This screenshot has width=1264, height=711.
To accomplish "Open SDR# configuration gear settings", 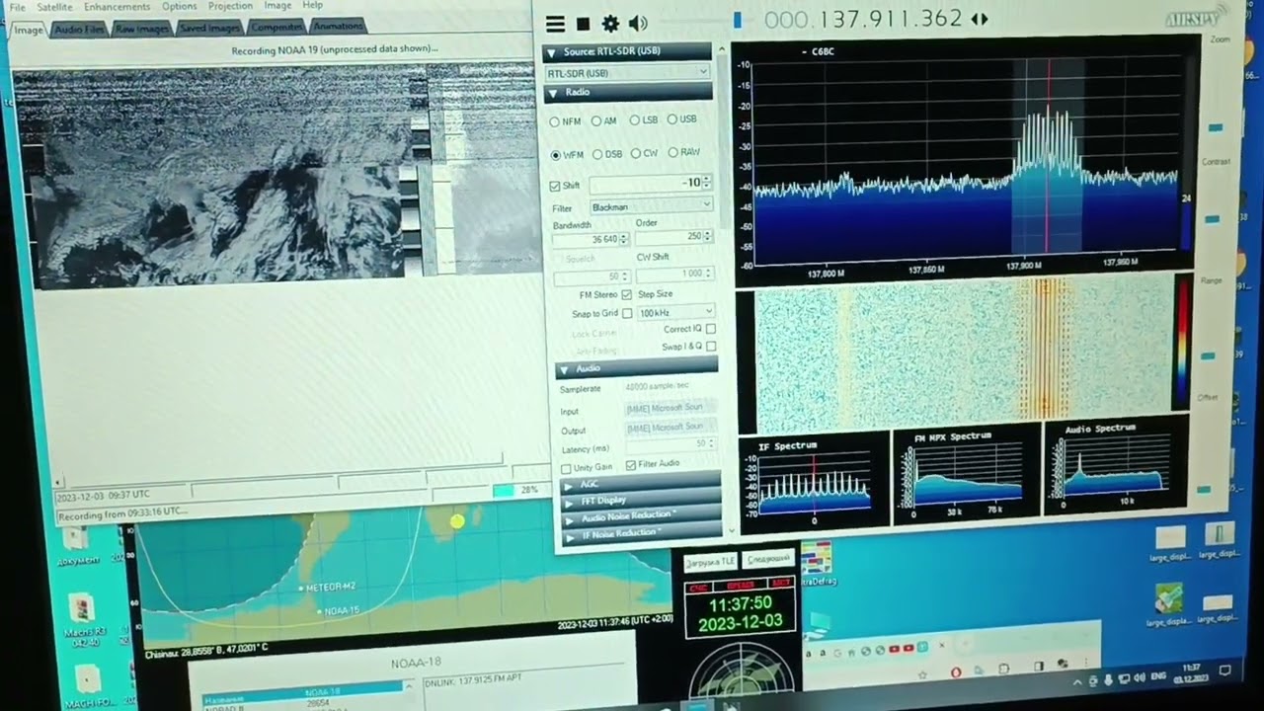I will pyautogui.click(x=611, y=24).
